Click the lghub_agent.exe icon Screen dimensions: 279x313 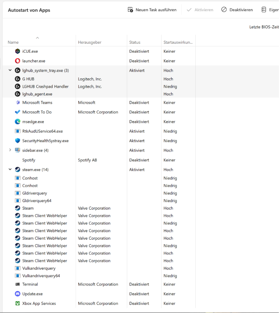[x=17, y=94]
